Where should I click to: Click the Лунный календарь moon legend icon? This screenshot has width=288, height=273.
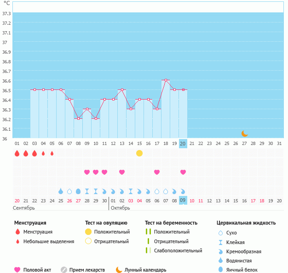[119, 270]
